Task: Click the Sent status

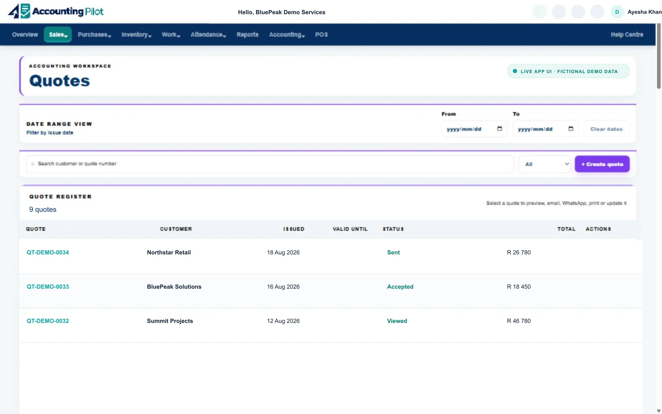Action: pos(393,252)
